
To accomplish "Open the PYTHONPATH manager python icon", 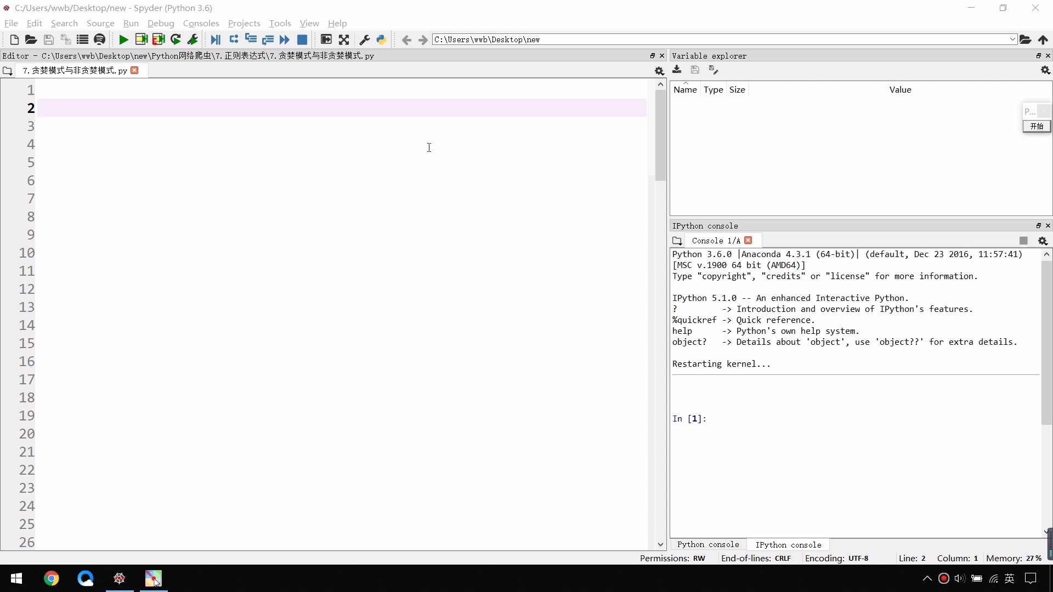I will 382,39.
